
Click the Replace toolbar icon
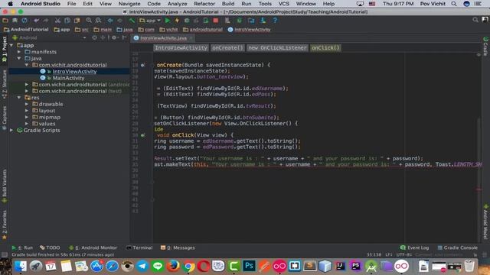pos(99,21)
